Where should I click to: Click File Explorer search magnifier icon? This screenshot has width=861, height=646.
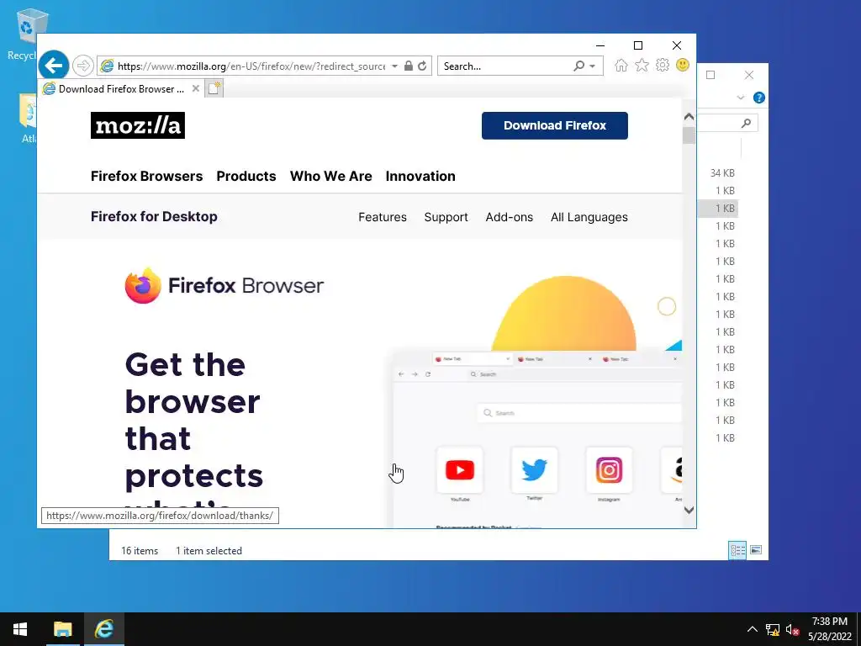pos(746,123)
